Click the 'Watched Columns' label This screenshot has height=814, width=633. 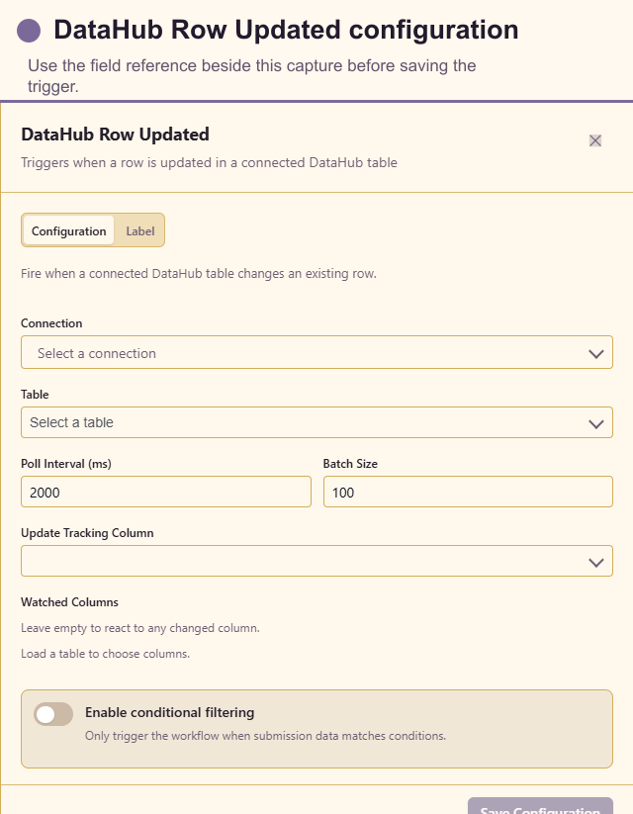pos(69,602)
